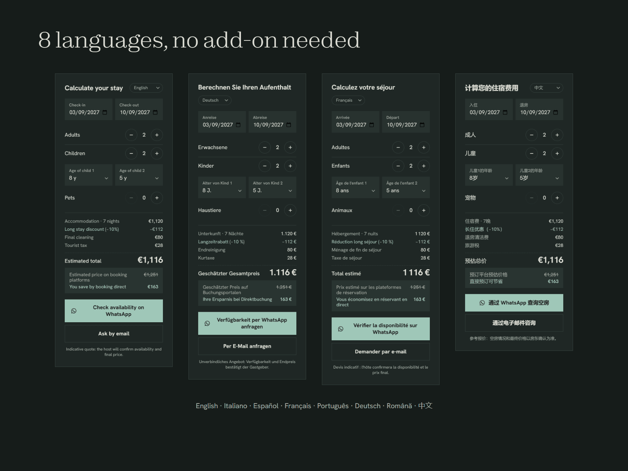Open Âge de l'enfant 2 dropdown
Image resolution: width=628 pixels, height=471 pixels.
pos(406,187)
